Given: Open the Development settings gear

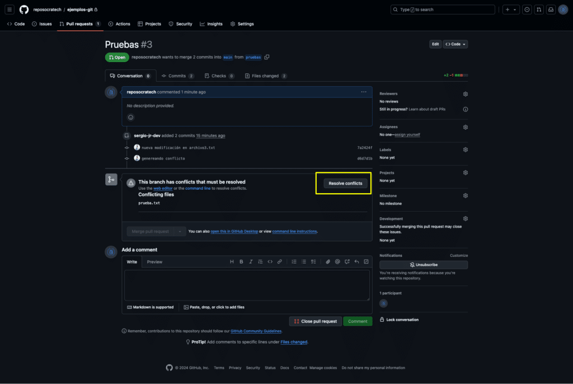Looking at the screenshot, I should pos(465,219).
